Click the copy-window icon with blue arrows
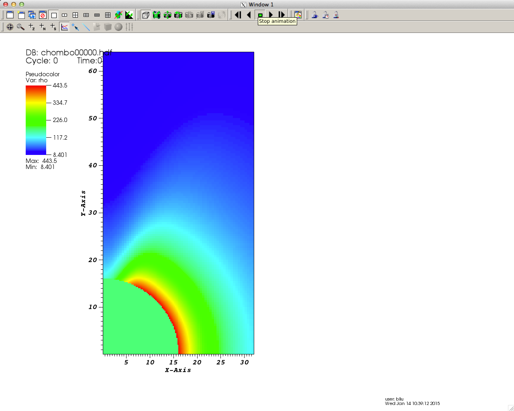Screen dimensions: 514x411 pyautogui.click(x=32, y=15)
